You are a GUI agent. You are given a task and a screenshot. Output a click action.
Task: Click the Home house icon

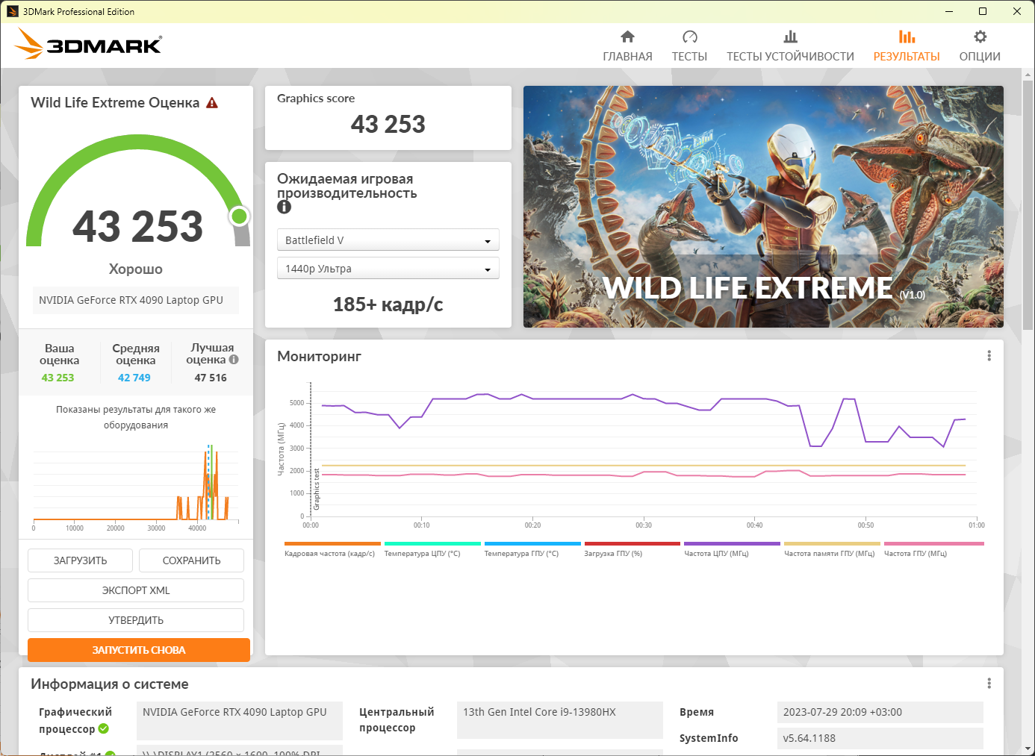click(627, 37)
